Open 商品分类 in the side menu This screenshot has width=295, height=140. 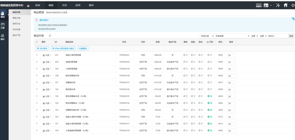click(16, 18)
